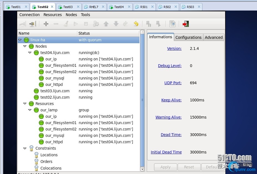Click the red exit door icon
This screenshot has height=174, width=257.
pos(185,24)
